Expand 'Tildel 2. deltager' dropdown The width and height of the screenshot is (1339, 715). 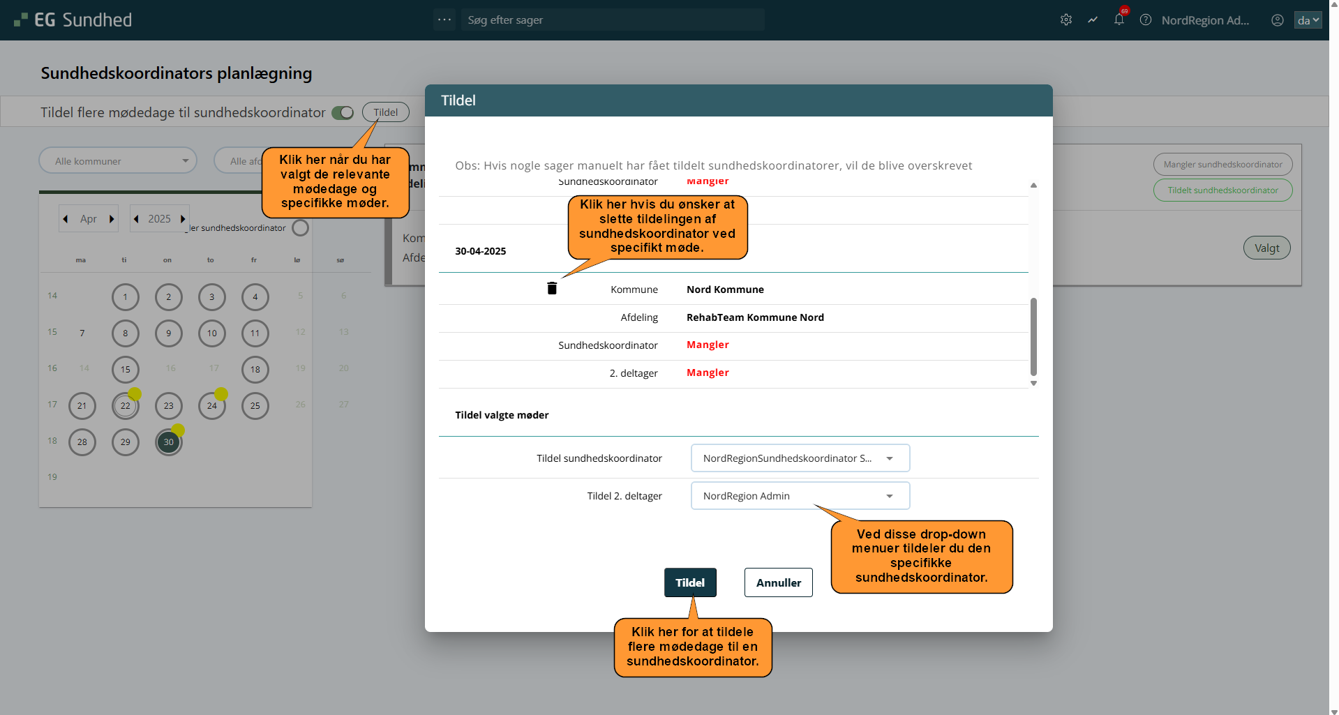pyautogui.click(x=800, y=496)
